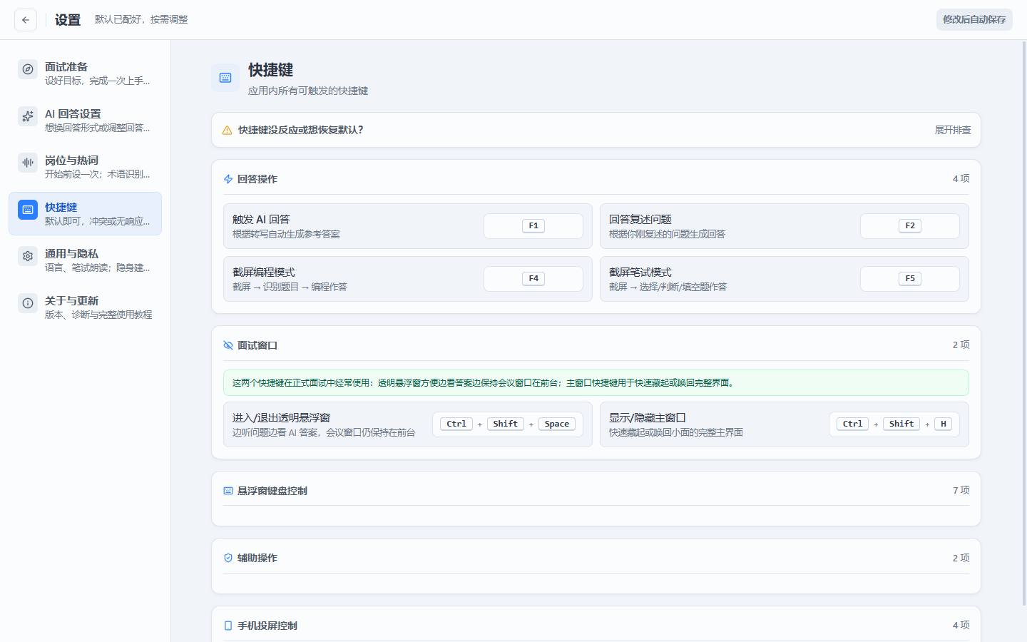Screen dimensions: 1027x642
Task: Click the 进入/退出透明悬浮窗 label
Action: click(x=281, y=418)
